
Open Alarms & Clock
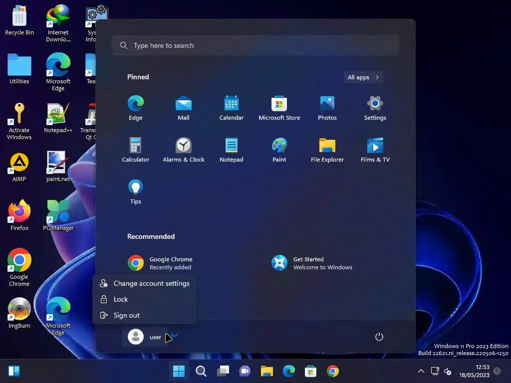coord(184,150)
